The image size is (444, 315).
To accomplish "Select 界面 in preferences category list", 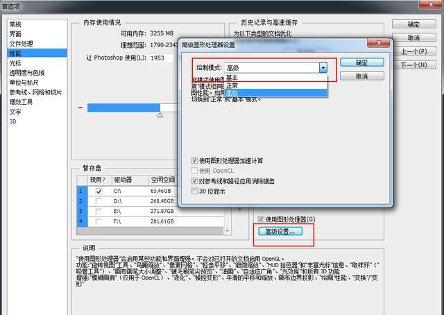I will [15, 33].
